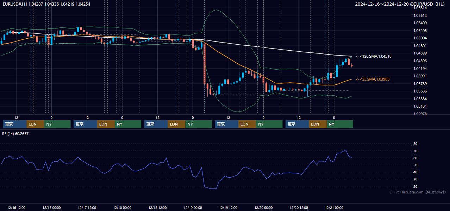This screenshot has height=211, width=450.
Task: Select the 25,SMA,1.03905 line label
Action: [x=373, y=79]
